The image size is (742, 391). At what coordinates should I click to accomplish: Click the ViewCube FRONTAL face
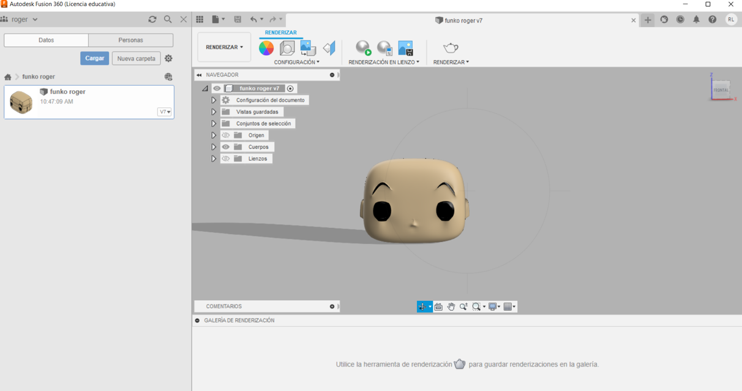(721, 89)
